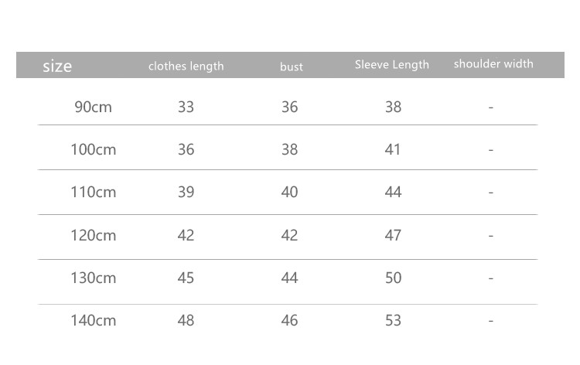580x365 pixels.
Task: Click the 110cm size row label
Action: click(94, 192)
